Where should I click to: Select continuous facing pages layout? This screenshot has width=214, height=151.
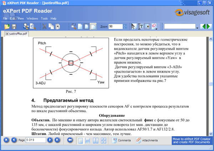103,141
